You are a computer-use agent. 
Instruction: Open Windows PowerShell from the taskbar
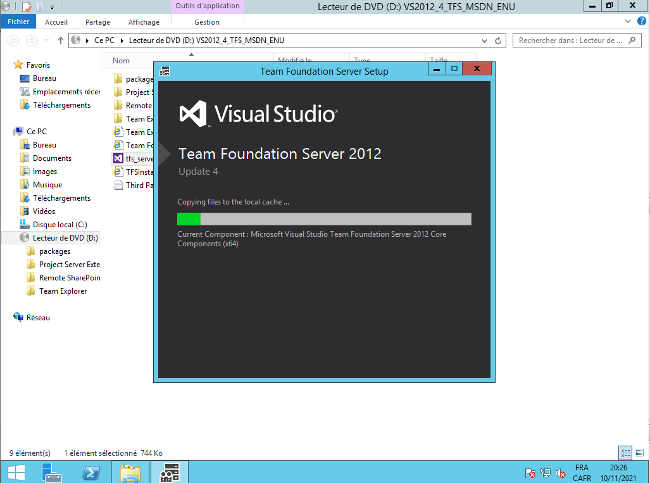pos(91,472)
